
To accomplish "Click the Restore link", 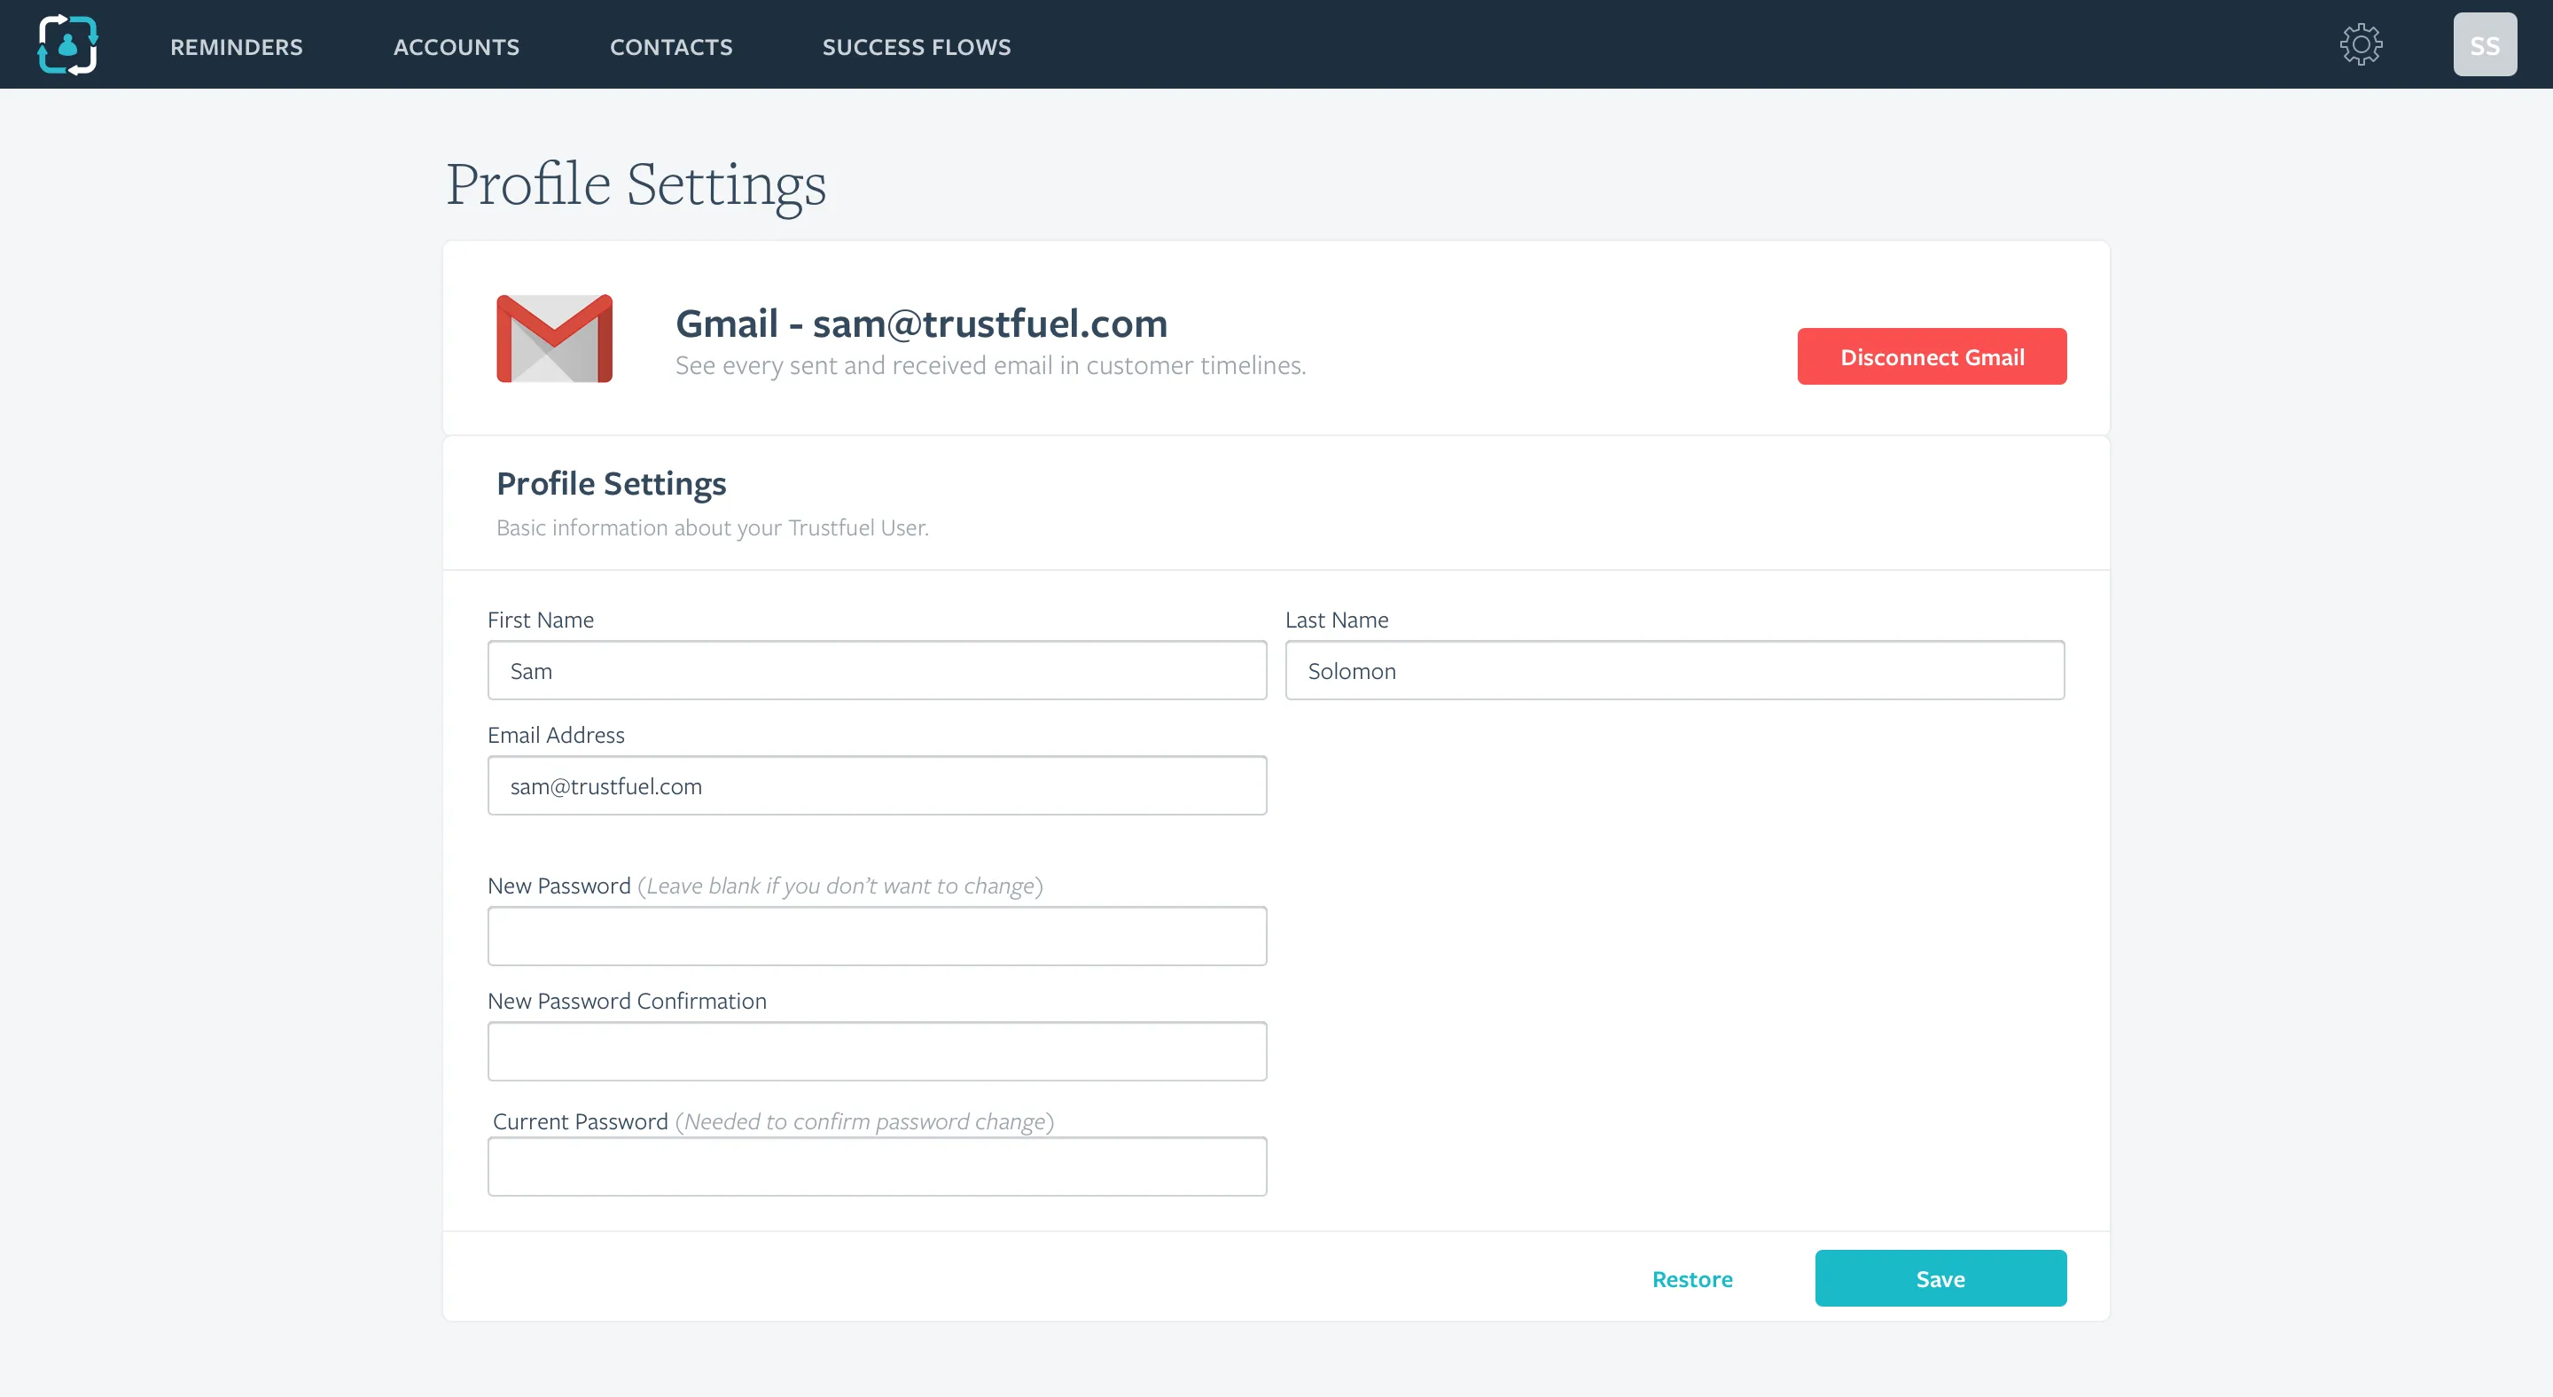I will coord(1691,1278).
